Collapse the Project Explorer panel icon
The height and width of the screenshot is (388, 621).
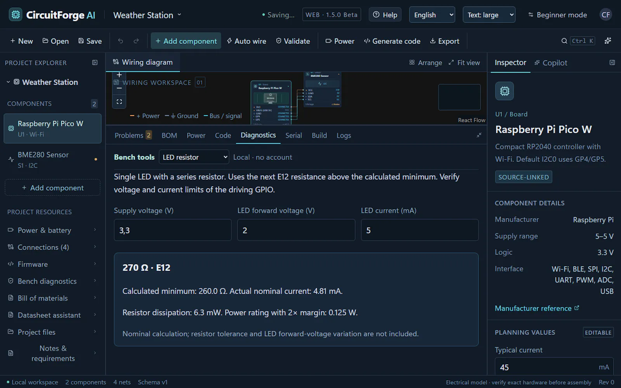click(95, 62)
